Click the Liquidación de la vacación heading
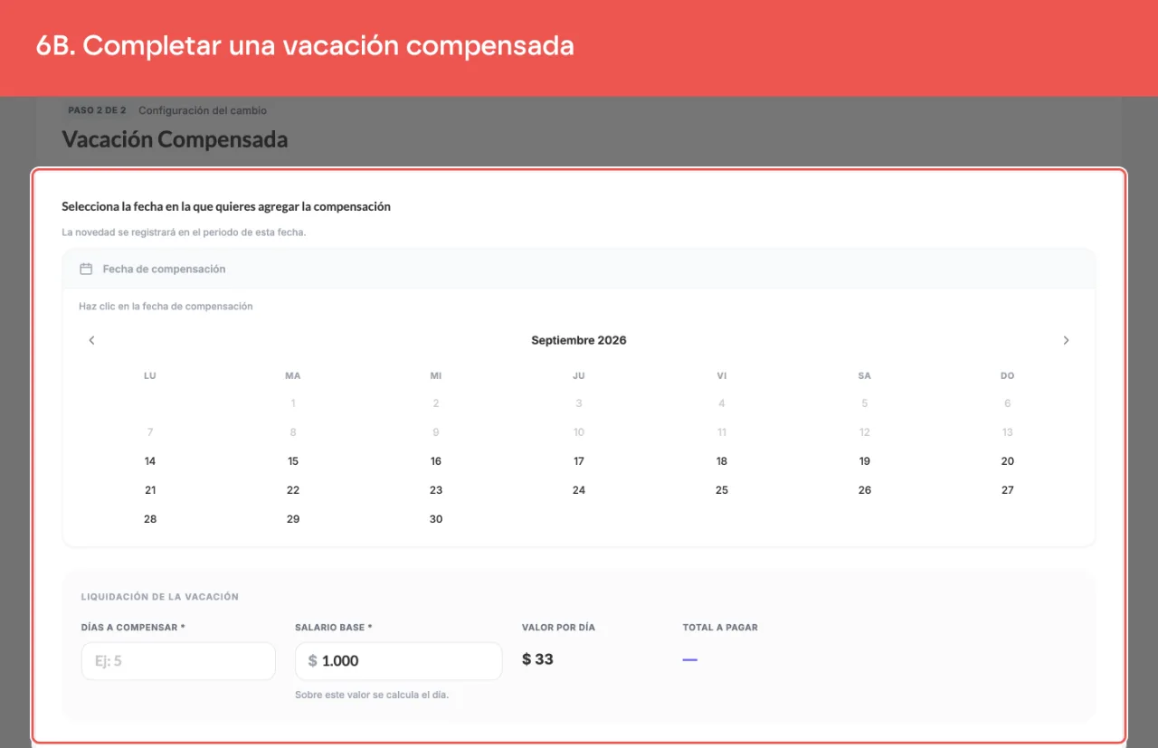The image size is (1158, 748). pos(160,597)
